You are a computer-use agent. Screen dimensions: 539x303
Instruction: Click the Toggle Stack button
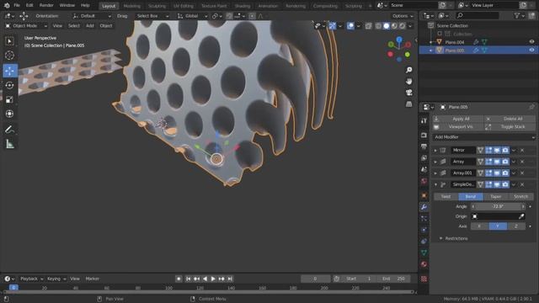510,127
